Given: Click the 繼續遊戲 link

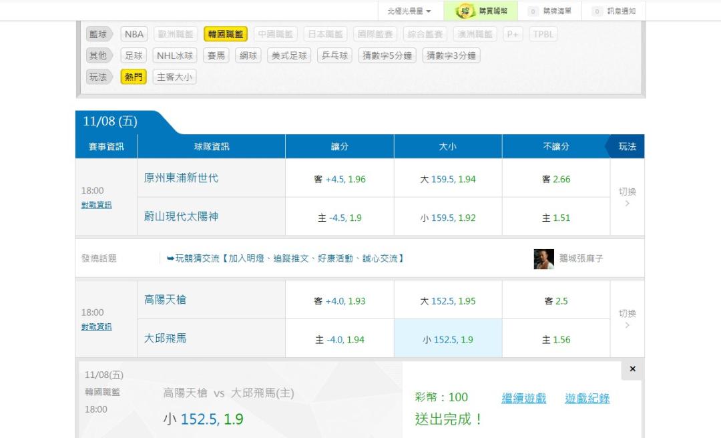Looking at the screenshot, I should 524,399.
